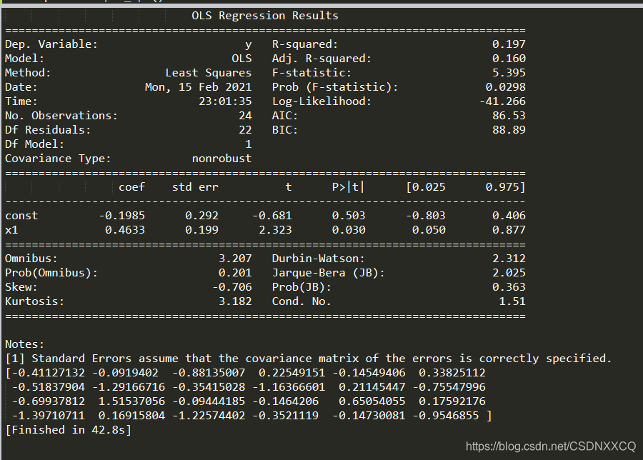This screenshot has width=643, height=460.
Task: Click the '0.975]' column header
Action: tap(505, 187)
